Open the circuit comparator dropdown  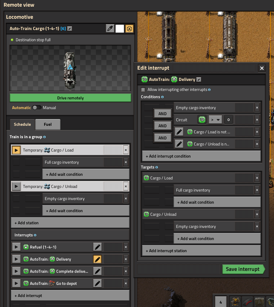coord(215,120)
